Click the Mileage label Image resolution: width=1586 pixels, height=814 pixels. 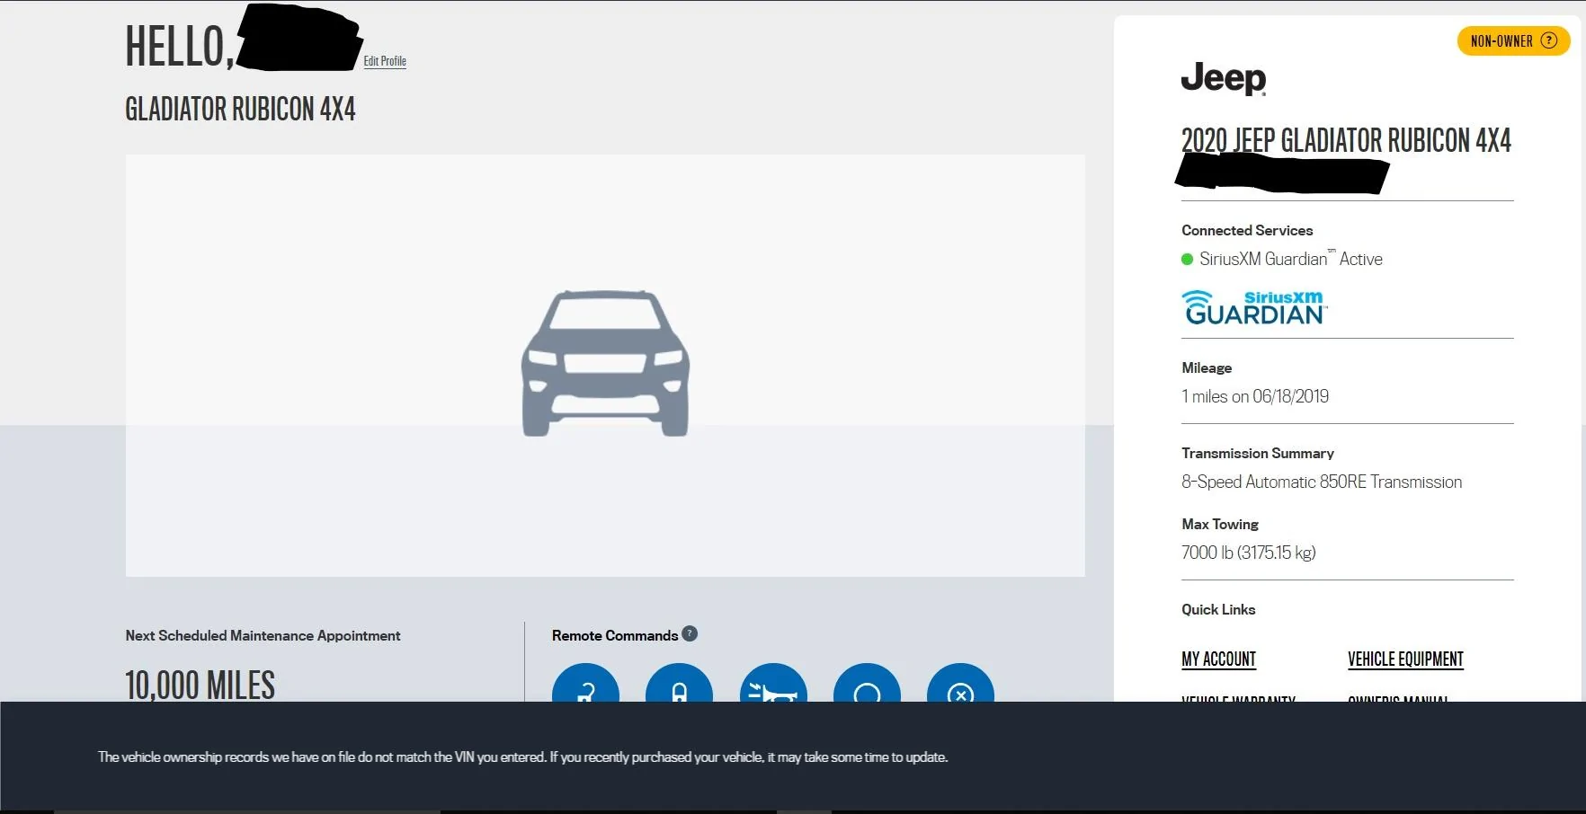point(1207,367)
